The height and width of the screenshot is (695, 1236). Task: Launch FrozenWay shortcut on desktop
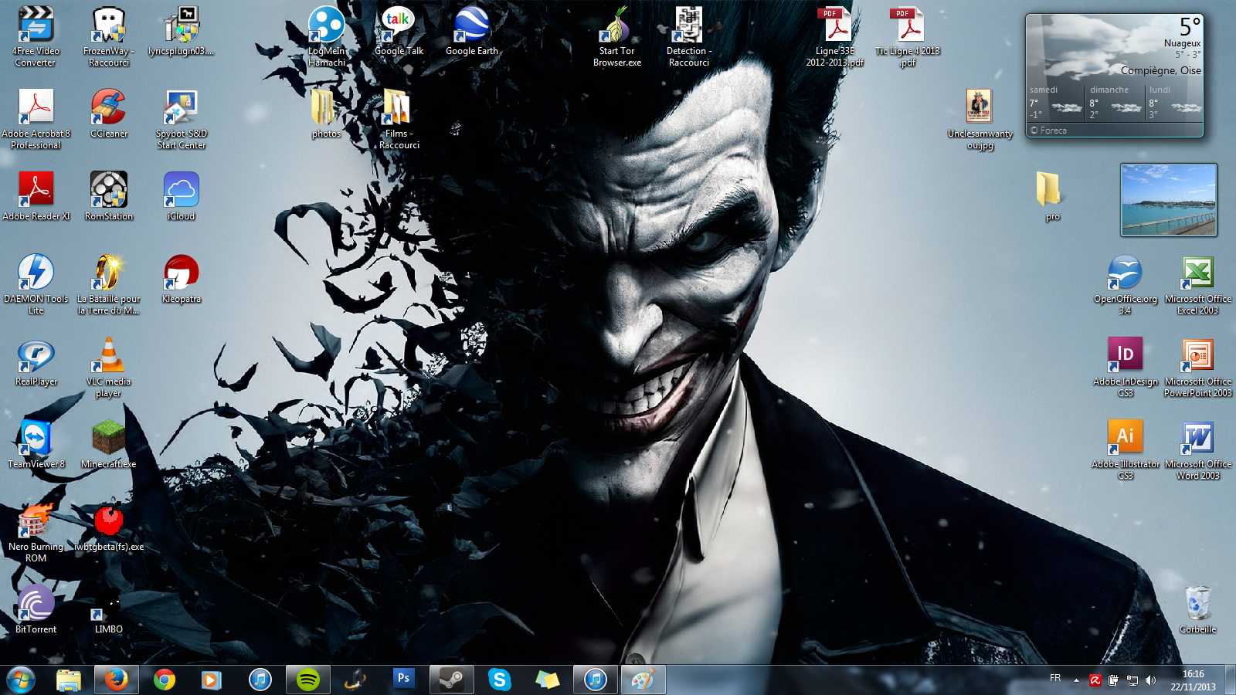pyautogui.click(x=109, y=36)
